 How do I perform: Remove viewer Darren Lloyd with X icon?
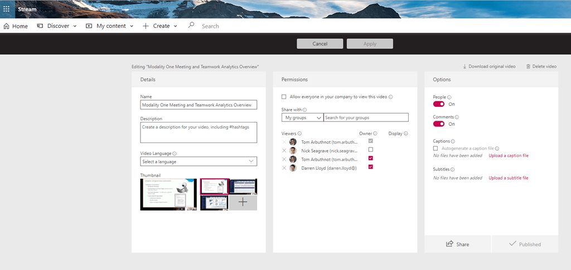coord(284,168)
